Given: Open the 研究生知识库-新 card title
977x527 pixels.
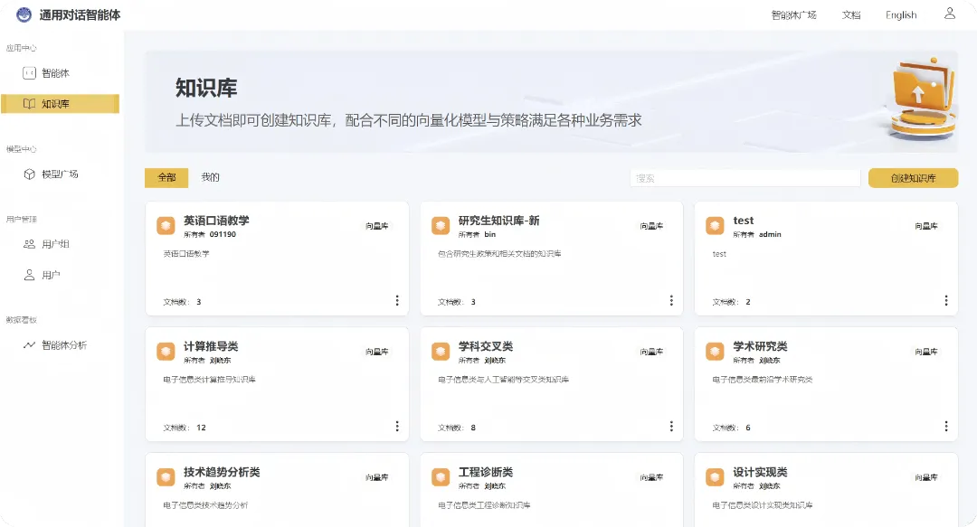Looking at the screenshot, I should (x=499, y=221).
